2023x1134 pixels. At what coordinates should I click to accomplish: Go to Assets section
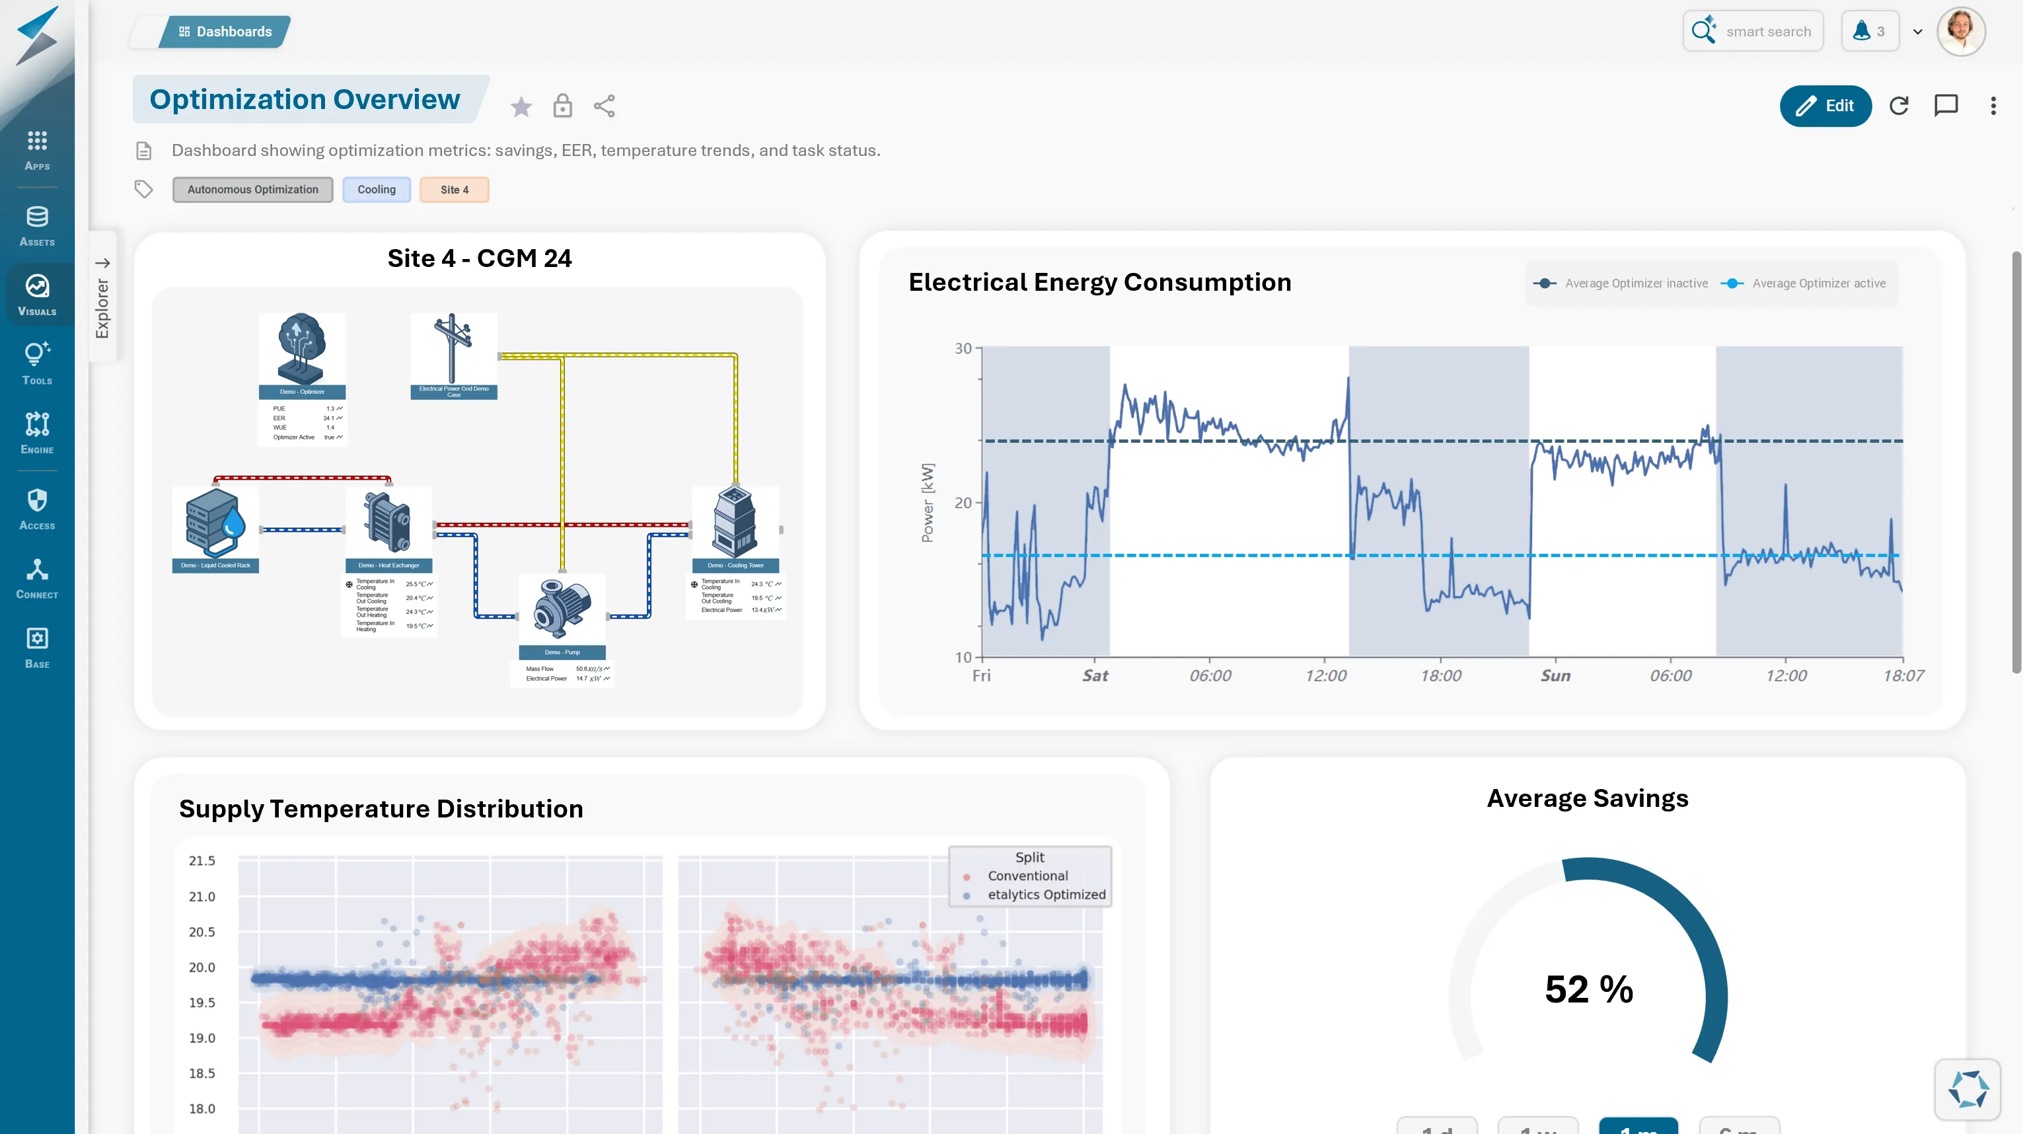(x=37, y=225)
